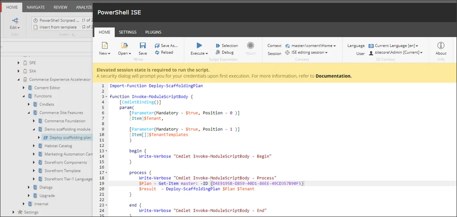Select the Dialogs tree item
Screen dimensions: 457x217
[46, 187]
